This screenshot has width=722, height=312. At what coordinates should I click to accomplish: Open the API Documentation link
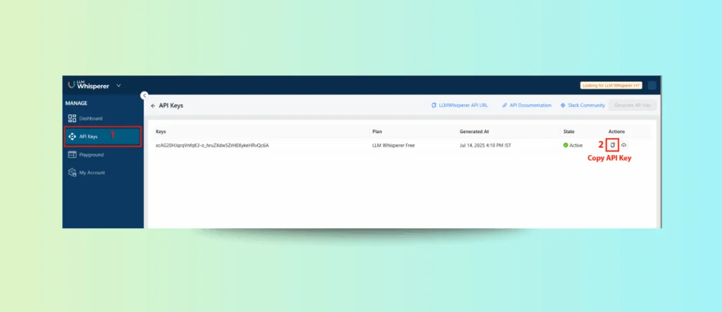coord(527,106)
